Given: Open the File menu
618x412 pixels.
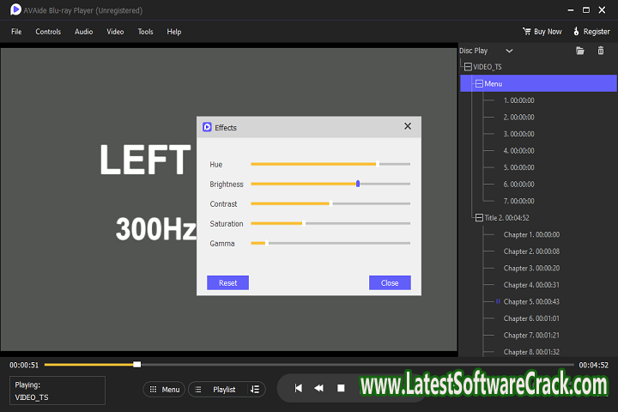Looking at the screenshot, I should [16, 32].
